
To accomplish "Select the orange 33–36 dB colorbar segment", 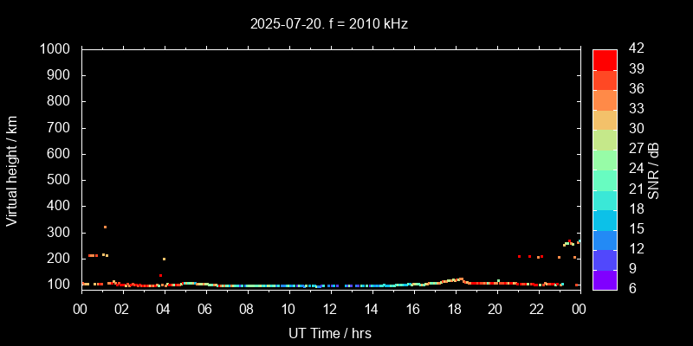I will pos(604,99).
